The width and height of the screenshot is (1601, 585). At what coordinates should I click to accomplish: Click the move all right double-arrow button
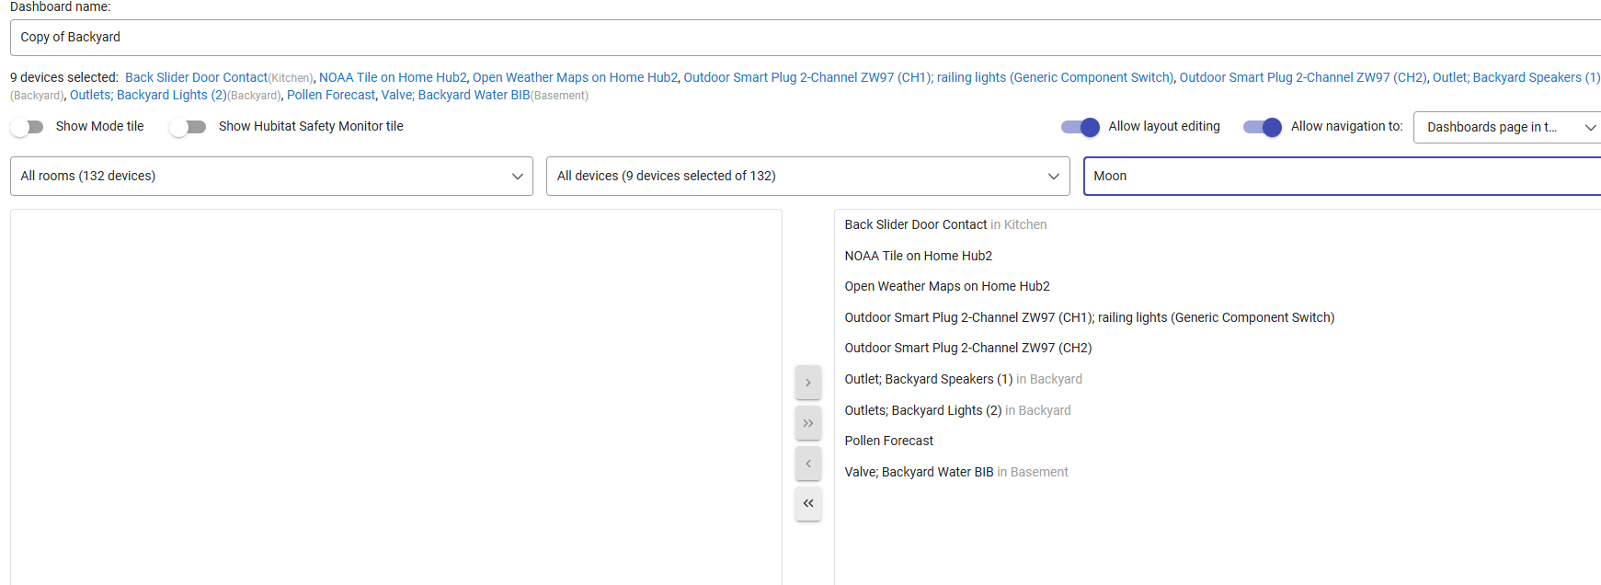tap(807, 423)
